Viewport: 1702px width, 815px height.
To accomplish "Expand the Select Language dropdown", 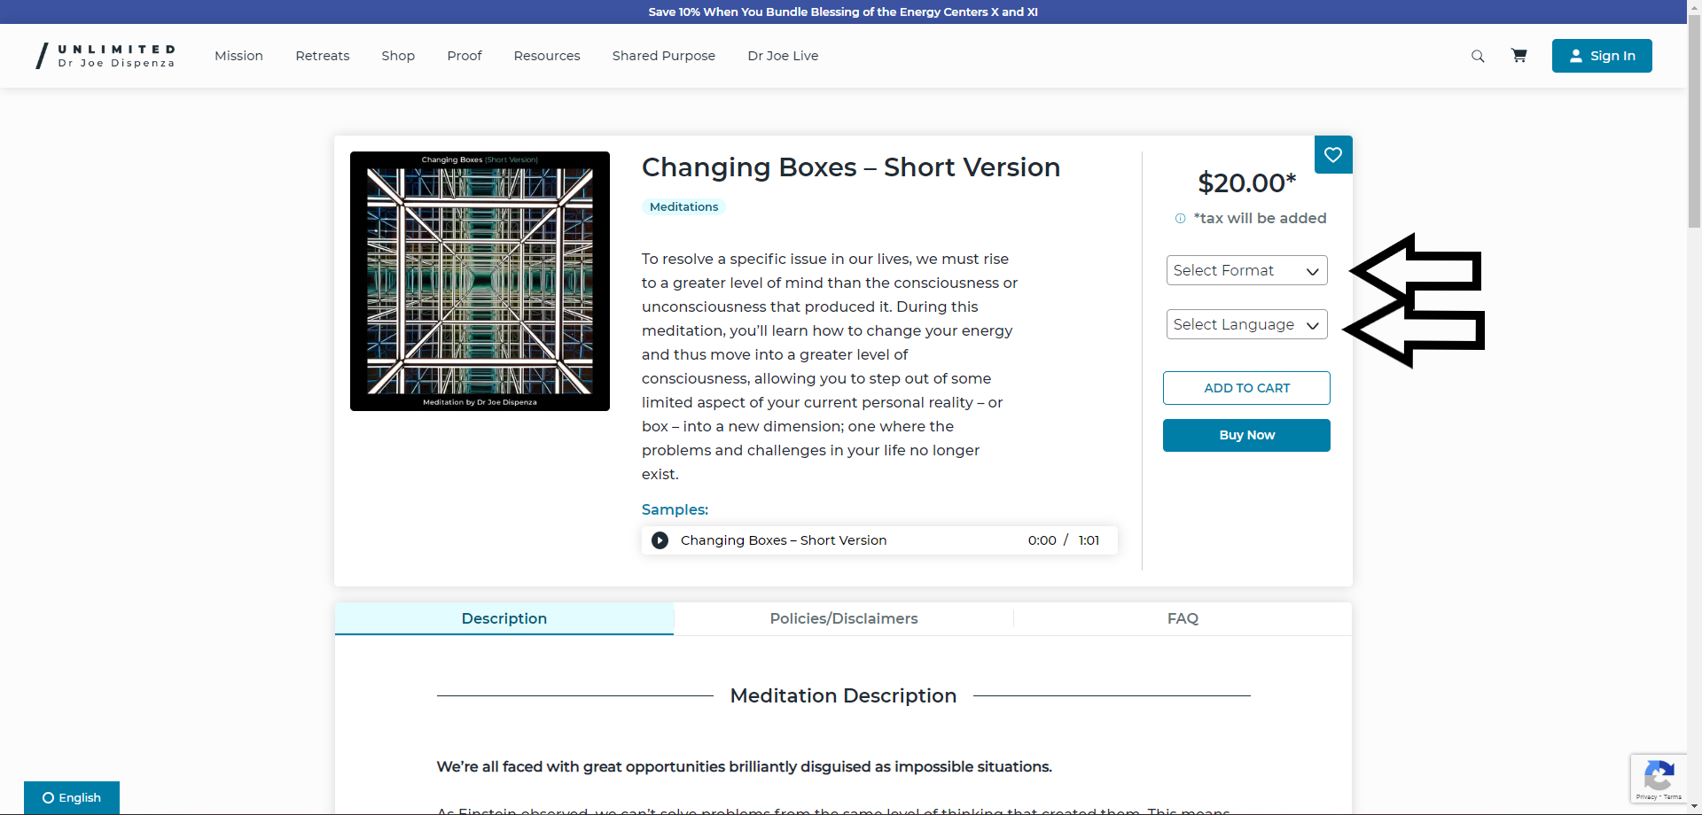I will click(1246, 324).
